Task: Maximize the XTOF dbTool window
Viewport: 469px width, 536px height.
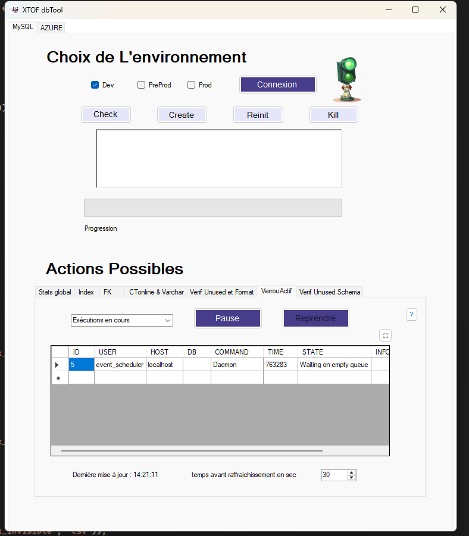Action: click(x=415, y=10)
